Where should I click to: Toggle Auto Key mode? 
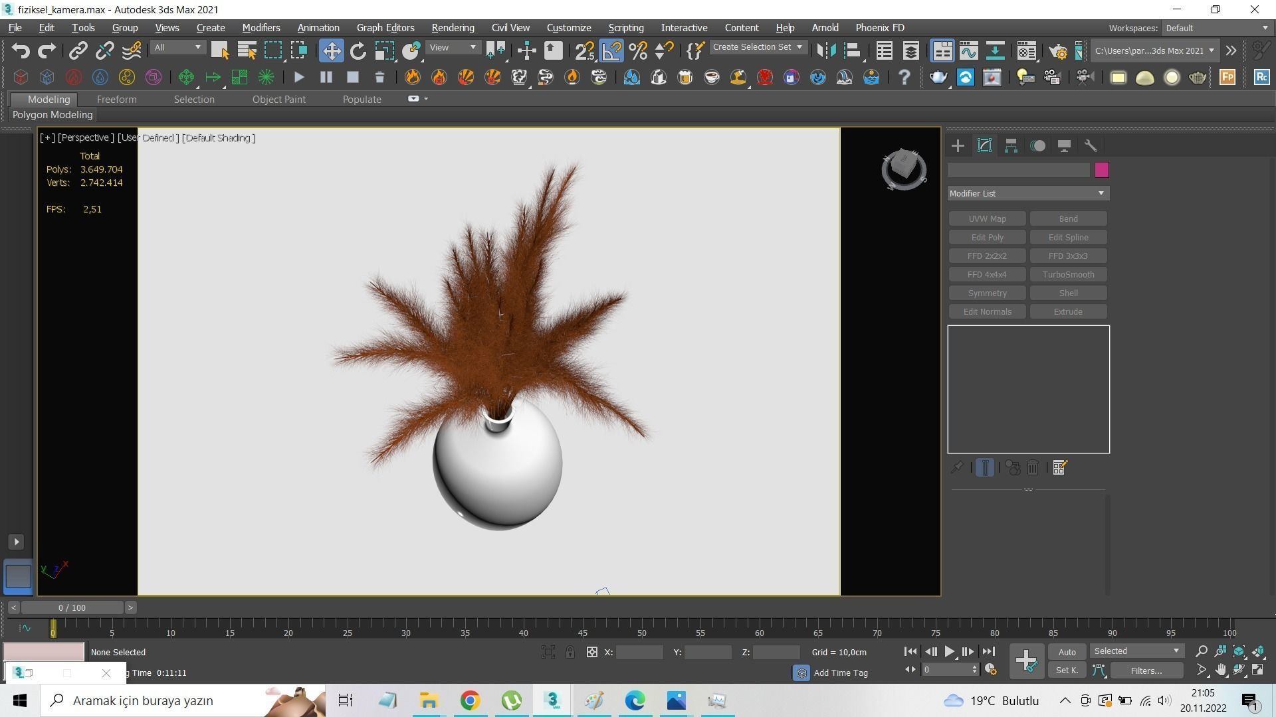1067,652
